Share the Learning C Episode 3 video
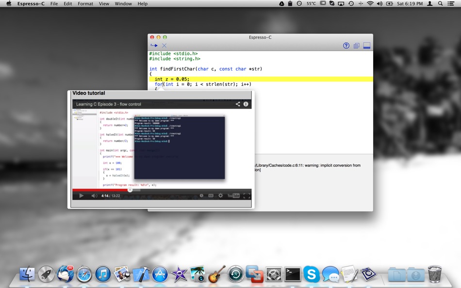 click(x=238, y=104)
